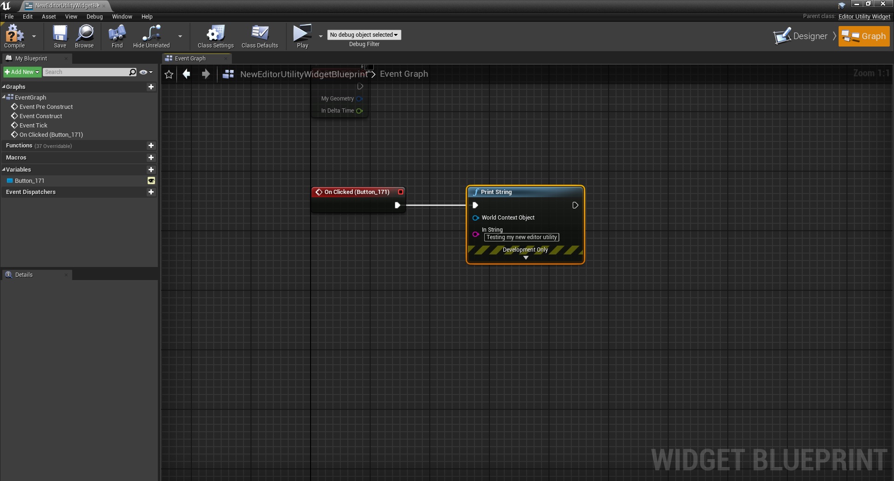The image size is (894, 481).
Task: Click the Compile blueprint icon
Action: coord(14,34)
